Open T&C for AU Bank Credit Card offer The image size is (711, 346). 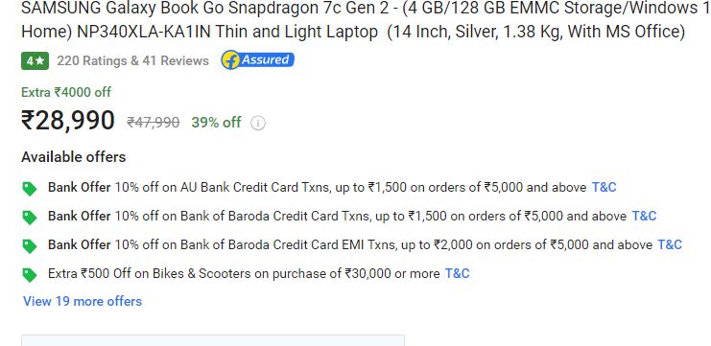(604, 187)
